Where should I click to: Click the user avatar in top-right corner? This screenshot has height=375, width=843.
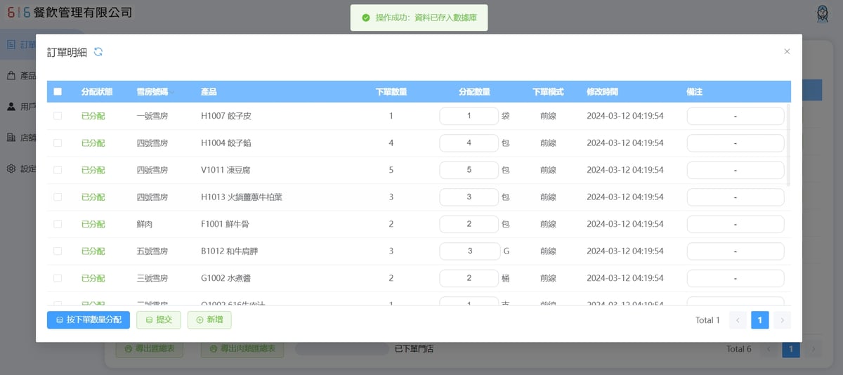pyautogui.click(x=822, y=14)
